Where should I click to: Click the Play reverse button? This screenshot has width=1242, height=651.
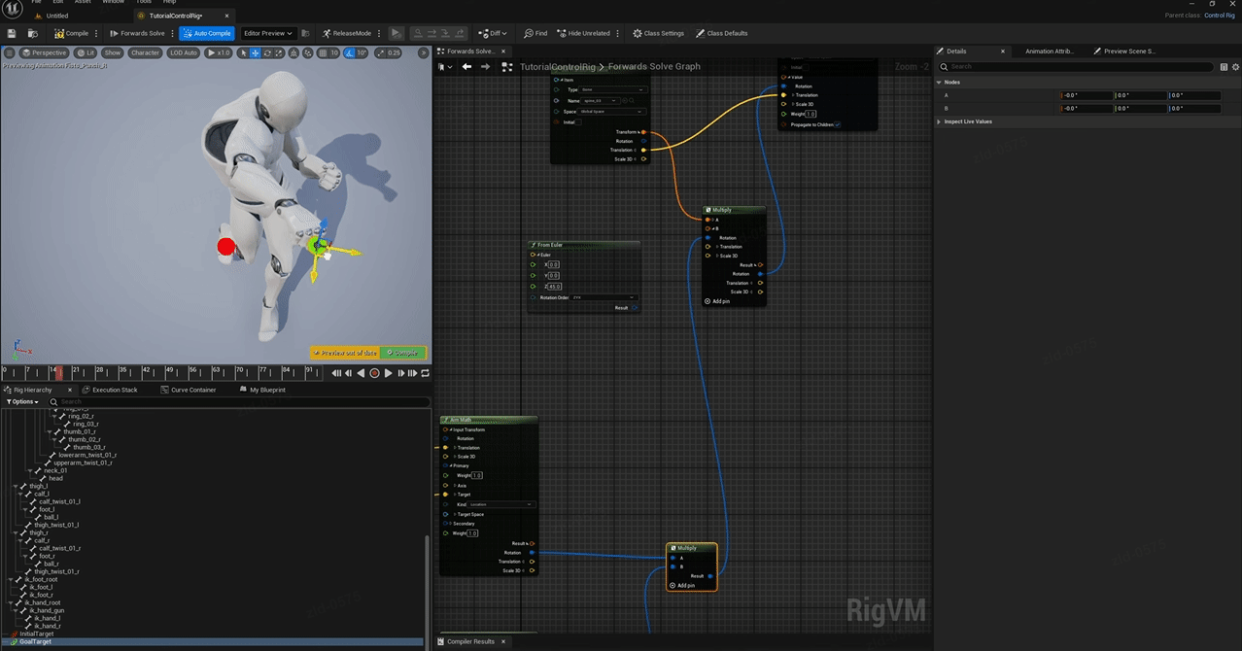[x=361, y=373]
